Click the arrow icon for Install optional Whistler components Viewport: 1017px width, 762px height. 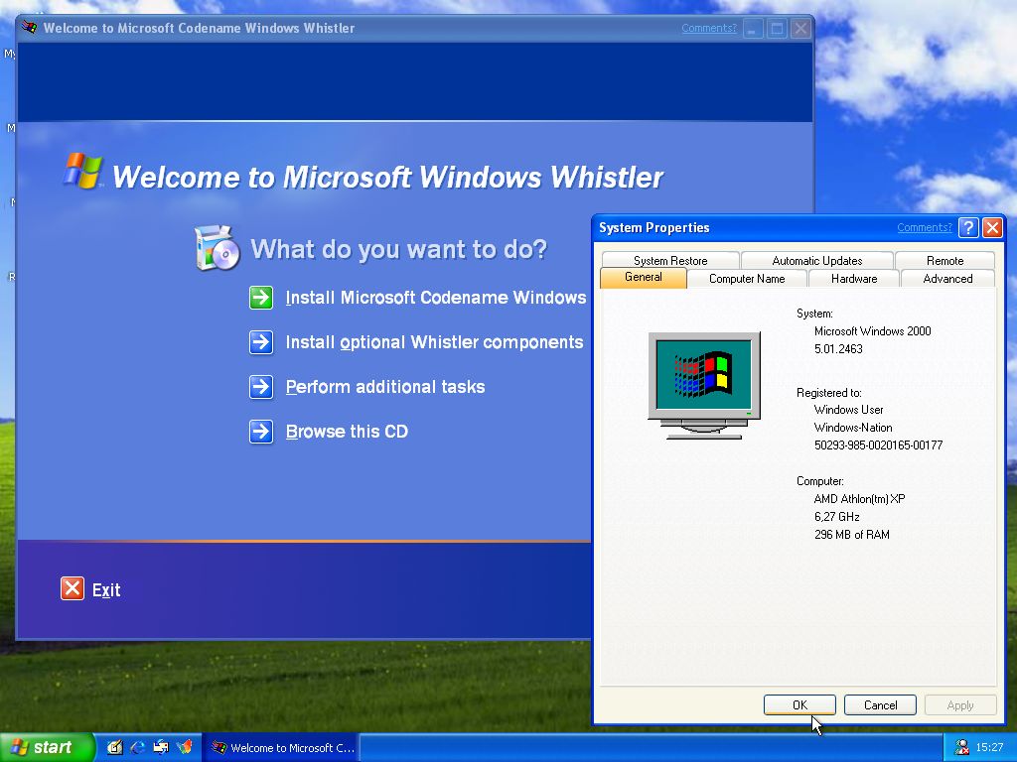(261, 342)
